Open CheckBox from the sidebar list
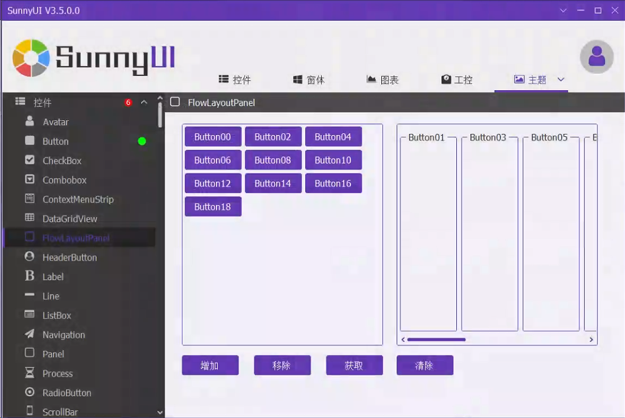The height and width of the screenshot is (418, 625). pos(79,160)
